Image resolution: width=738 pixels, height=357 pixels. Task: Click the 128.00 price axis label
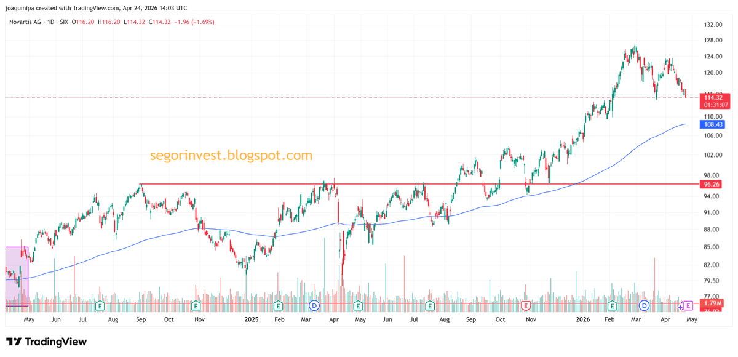point(712,41)
